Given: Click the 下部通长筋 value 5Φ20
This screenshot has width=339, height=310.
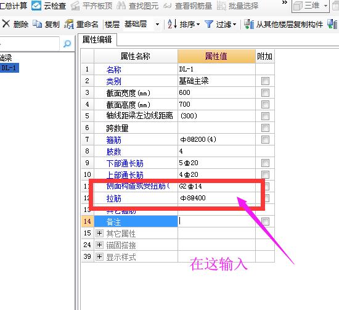Looking at the screenshot, I should [x=216, y=163].
